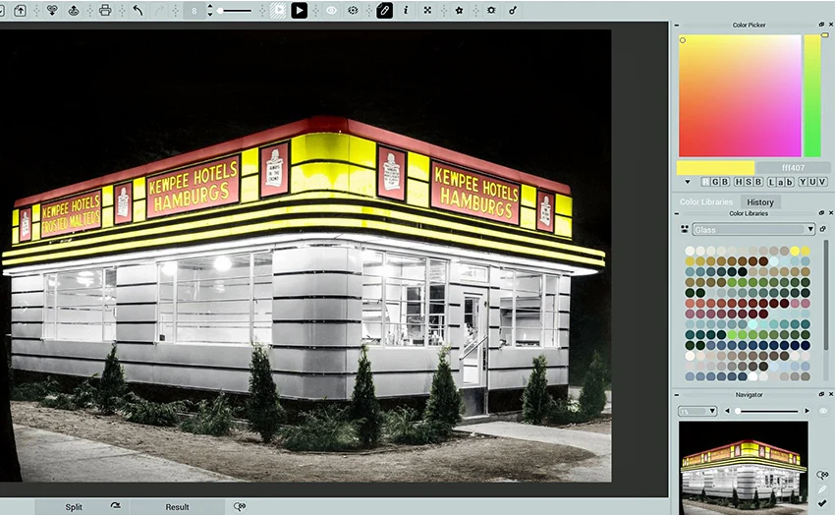The image size is (835, 515).
Task: Undo the last action
Action: (138, 10)
